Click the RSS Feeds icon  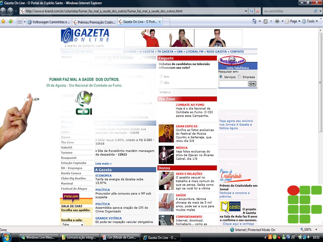click(x=266, y=21)
